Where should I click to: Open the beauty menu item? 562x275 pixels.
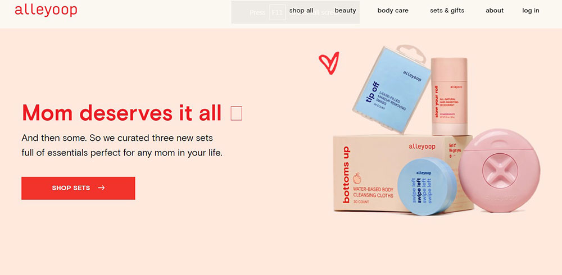click(345, 11)
